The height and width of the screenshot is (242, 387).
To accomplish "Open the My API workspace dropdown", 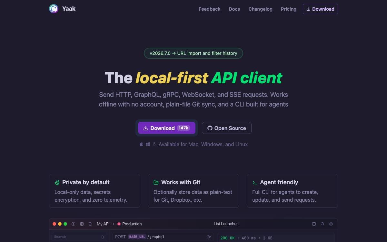I will 103,224.
